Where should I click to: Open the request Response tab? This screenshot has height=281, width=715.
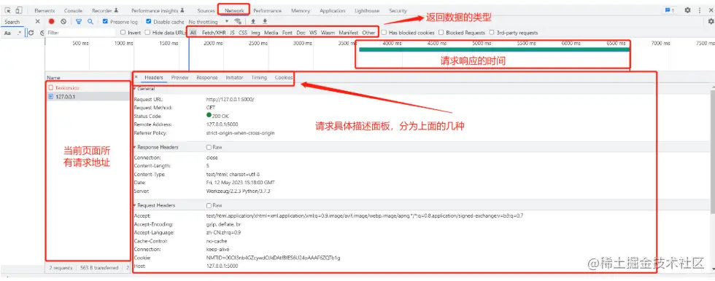pyautogui.click(x=207, y=78)
